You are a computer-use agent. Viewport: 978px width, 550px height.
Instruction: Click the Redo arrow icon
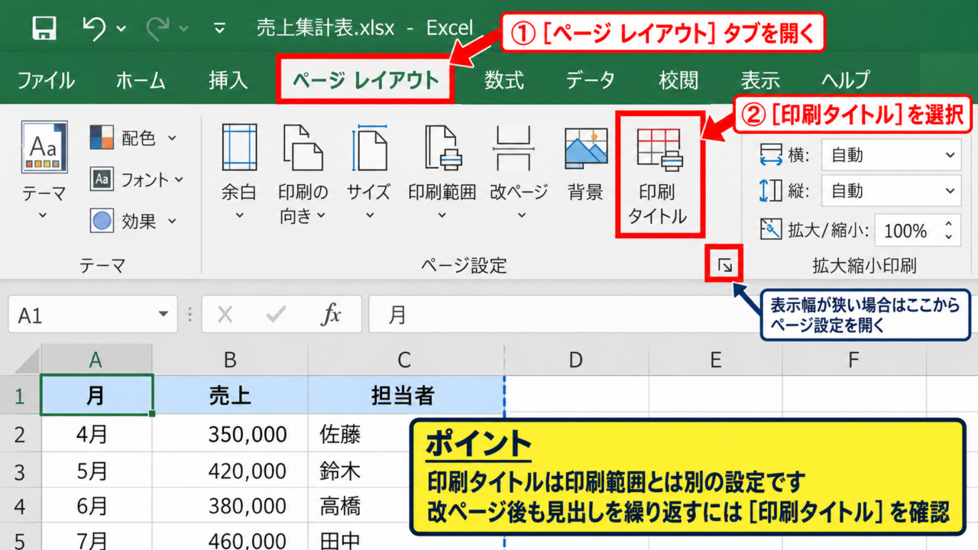[x=157, y=28]
